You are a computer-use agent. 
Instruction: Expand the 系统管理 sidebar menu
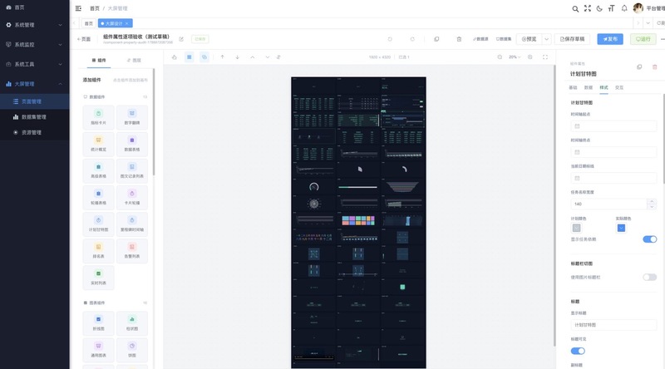(x=34, y=25)
